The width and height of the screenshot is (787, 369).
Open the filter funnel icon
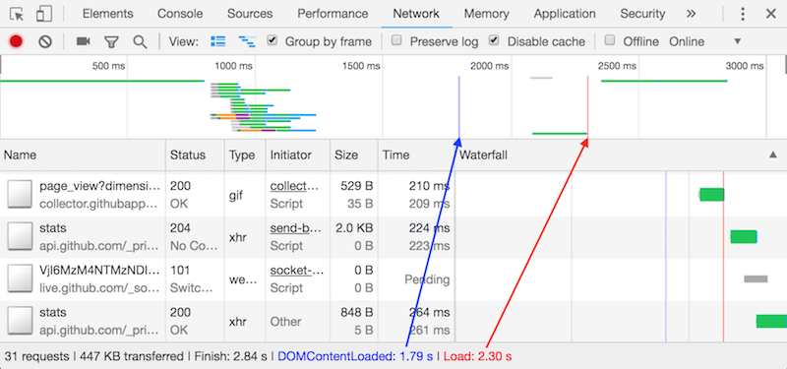111,42
